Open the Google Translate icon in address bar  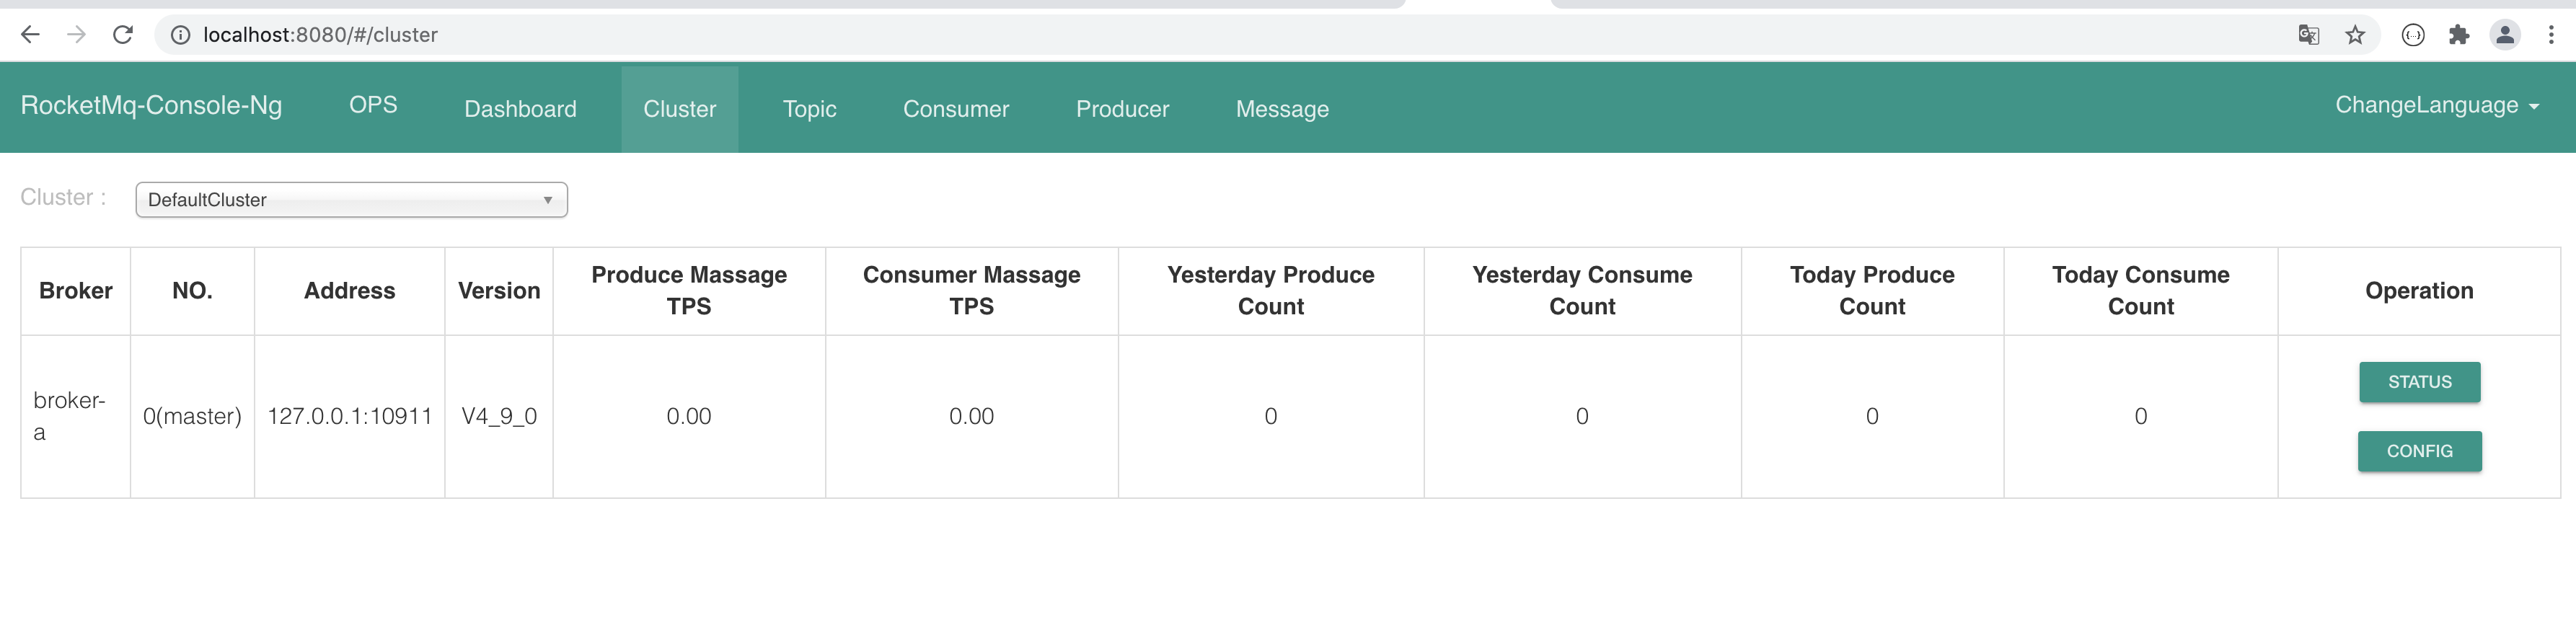pyautogui.click(x=2308, y=35)
